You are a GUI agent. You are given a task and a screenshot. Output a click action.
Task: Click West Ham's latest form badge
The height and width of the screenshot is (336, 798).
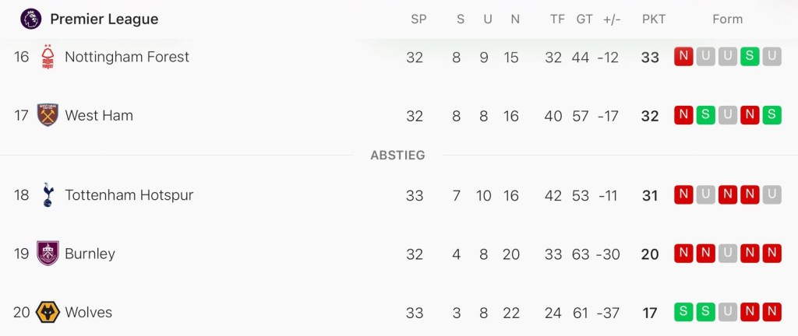[772, 115]
